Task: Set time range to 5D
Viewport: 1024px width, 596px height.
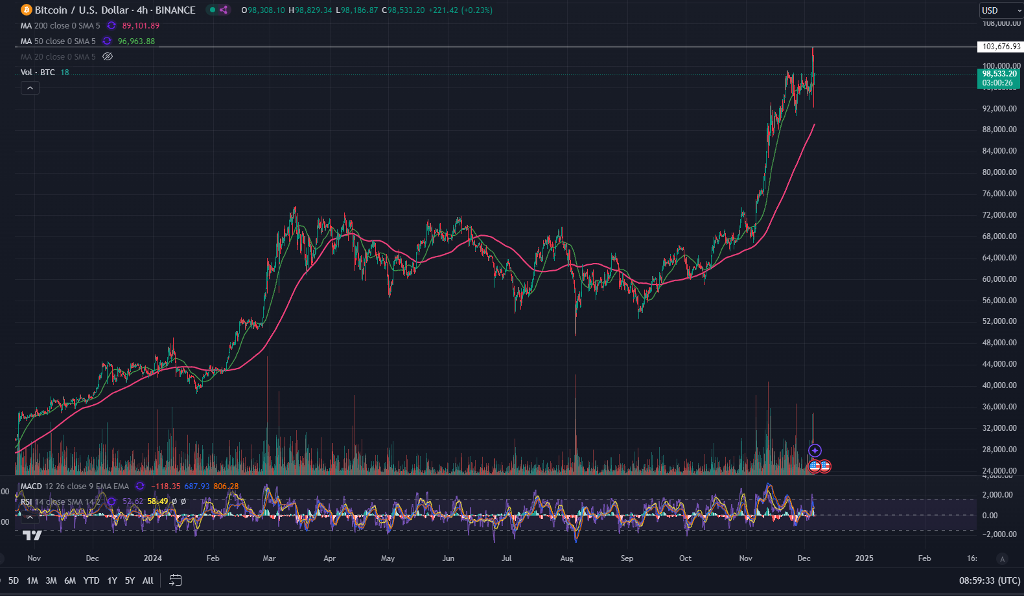Action: tap(13, 580)
